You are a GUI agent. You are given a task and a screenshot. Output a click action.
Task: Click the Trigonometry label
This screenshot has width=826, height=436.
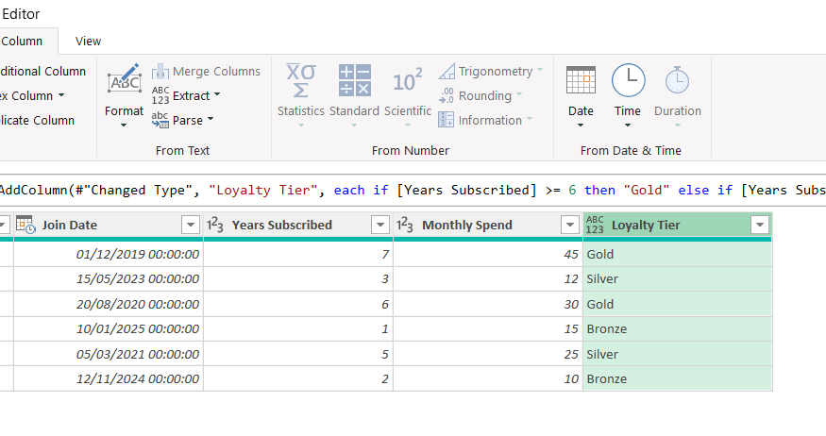point(496,71)
